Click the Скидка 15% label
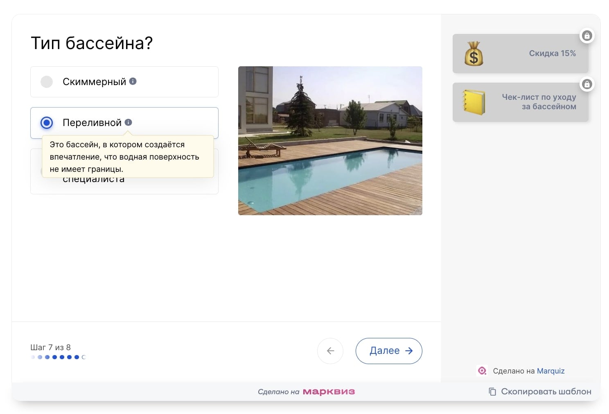This screenshot has width=609, height=414. point(552,54)
